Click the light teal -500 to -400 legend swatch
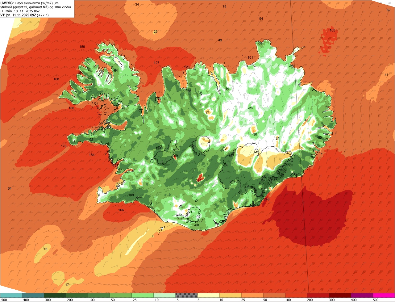 tap(11, 295)
